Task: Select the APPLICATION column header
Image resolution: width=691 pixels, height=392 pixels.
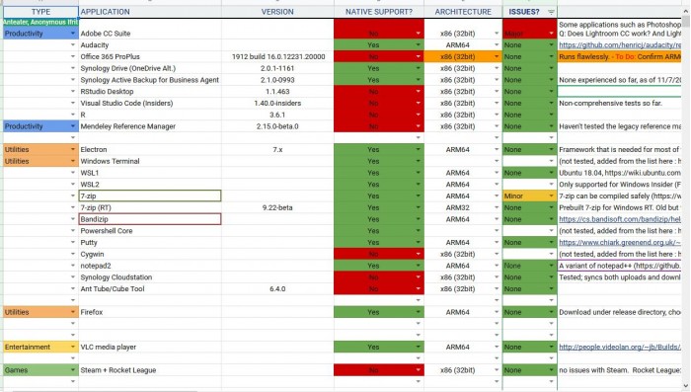Action: click(150, 12)
